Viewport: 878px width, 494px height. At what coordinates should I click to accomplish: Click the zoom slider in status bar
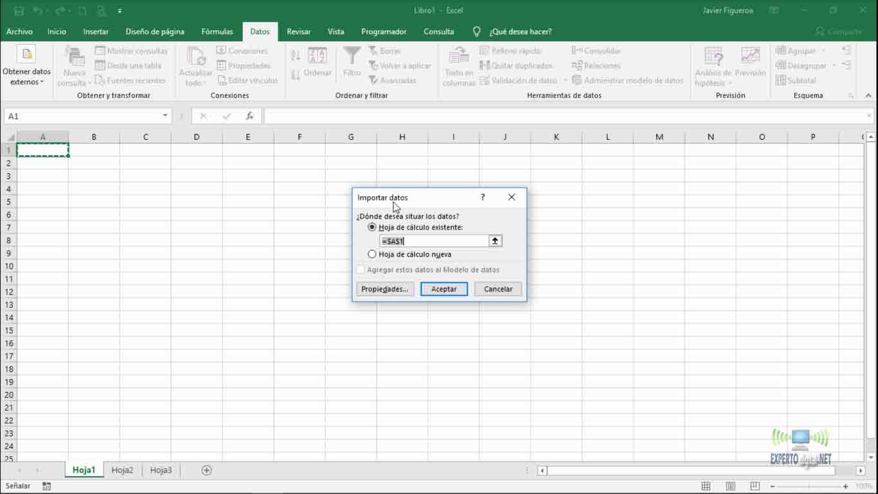point(809,486)
